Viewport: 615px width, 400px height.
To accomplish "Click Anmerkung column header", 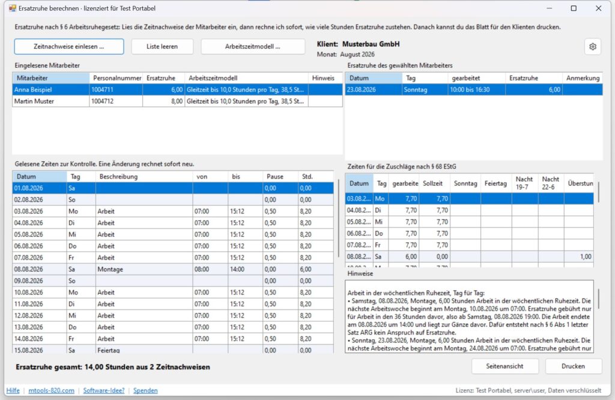I will click(583, 78).
